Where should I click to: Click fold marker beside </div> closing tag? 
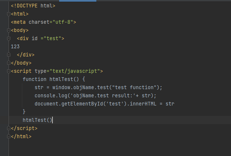point(9,55)
